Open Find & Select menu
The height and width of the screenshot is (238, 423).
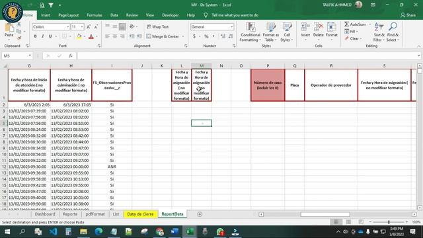click(x=393, y=32)
